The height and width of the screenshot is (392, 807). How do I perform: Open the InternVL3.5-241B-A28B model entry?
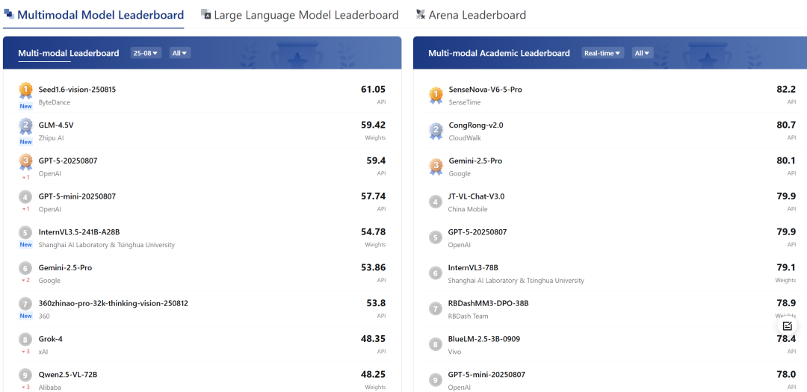(79, 232)
